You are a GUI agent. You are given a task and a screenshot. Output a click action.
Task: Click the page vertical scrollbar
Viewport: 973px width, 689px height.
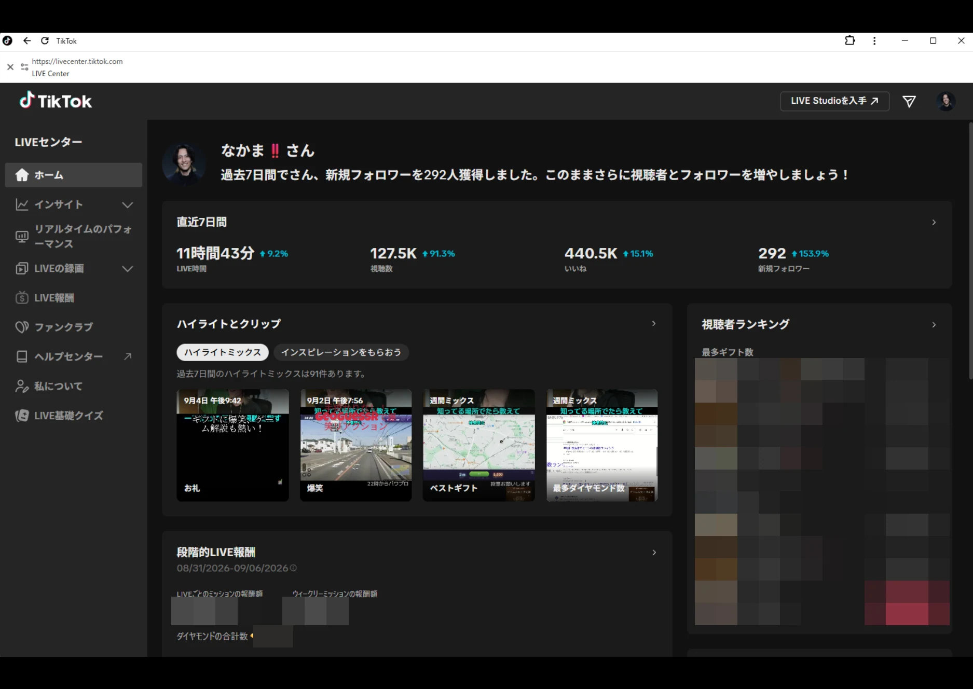(x=970, y=251)
